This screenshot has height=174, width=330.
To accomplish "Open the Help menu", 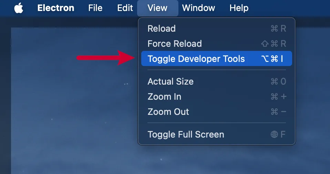I will click(x=239, y=8).
